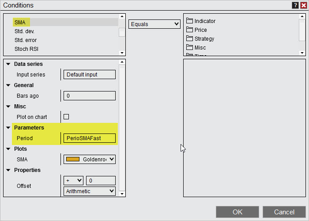
Task: Enable the Plot on chart checkbox
Action: [x=66, y=117]
